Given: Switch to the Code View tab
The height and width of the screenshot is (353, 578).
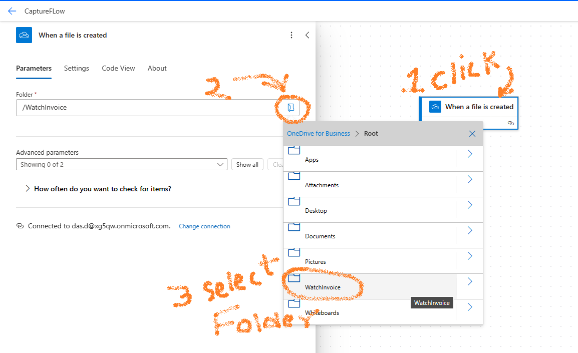Looking at the screenshot, I should [118, 68].
